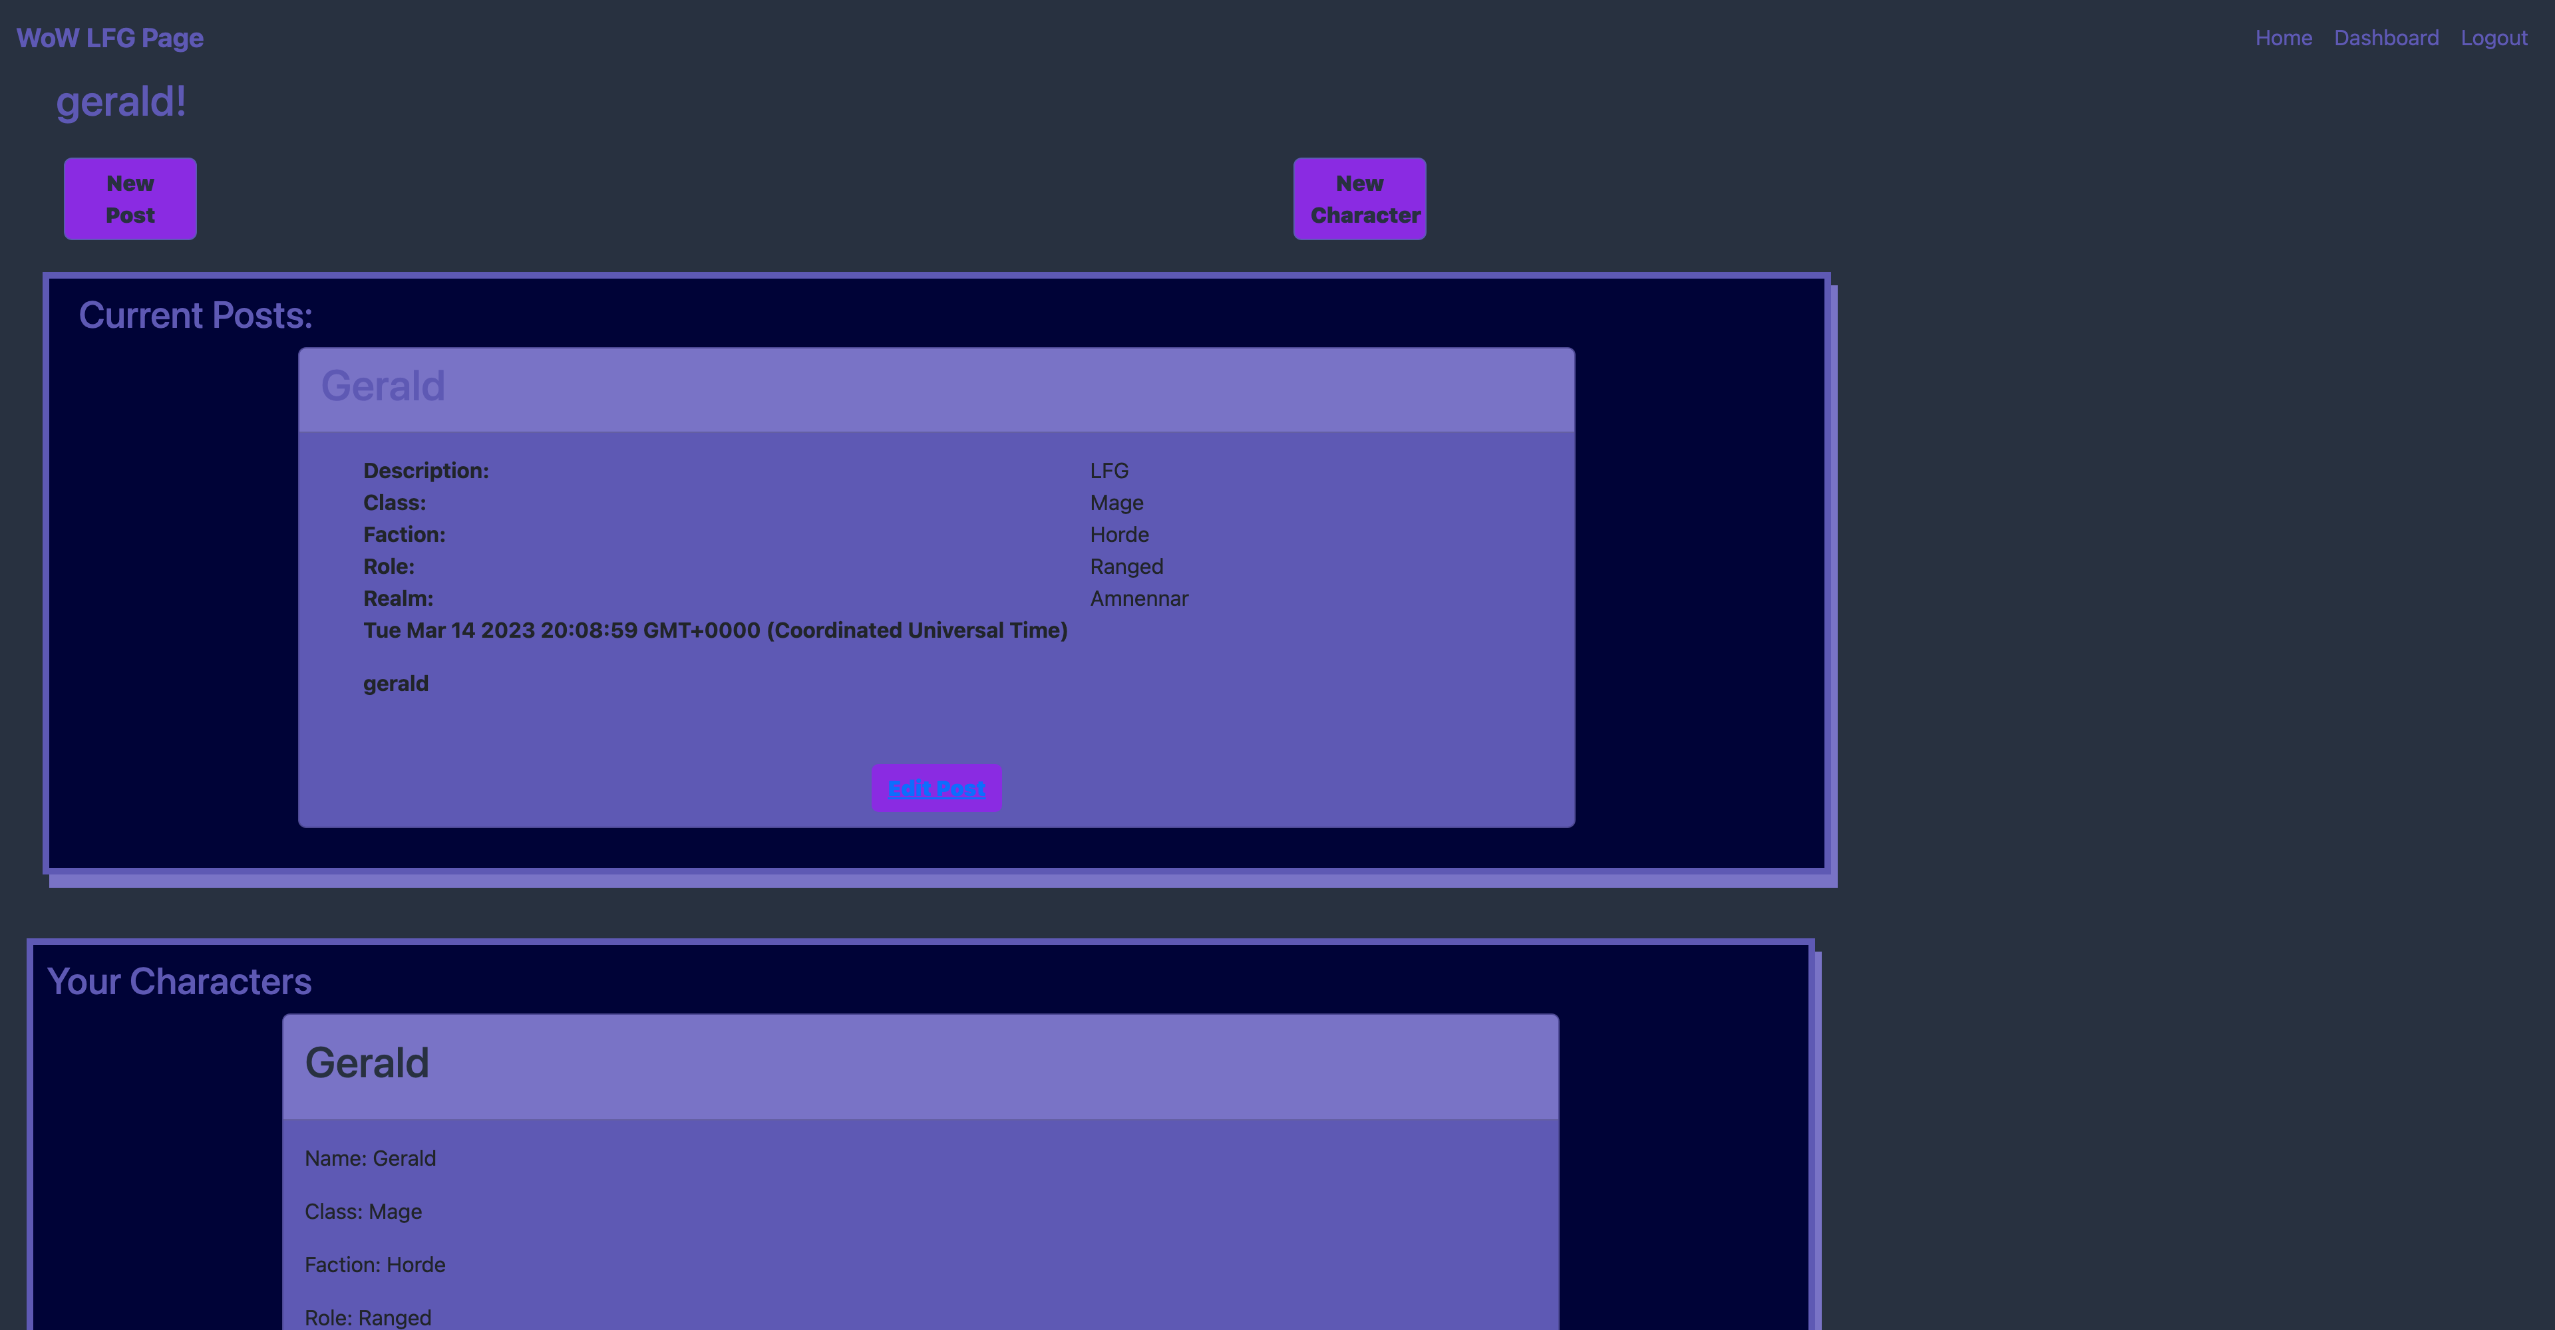Image resolution: width=2555 pixels, height=1330 pixels.
Task: Click the Realm value Amnennar
Action: [x=1138, y=598]
